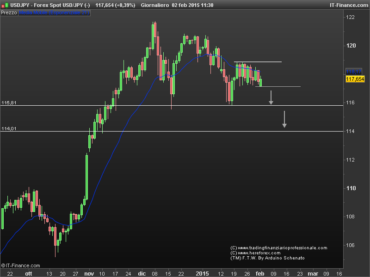Open the IT-Finance.com label in the header
This screenshot has height=277, width=370.
349,5
